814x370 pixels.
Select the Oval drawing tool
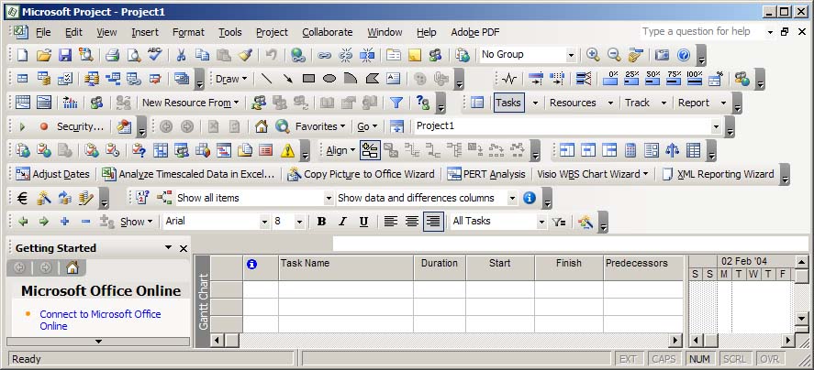point(329,79)
